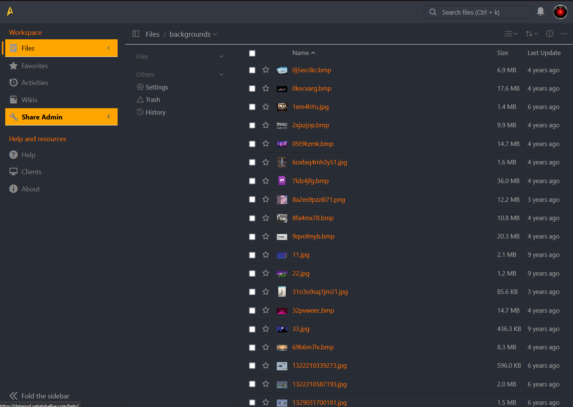Tick the checkbox next to 11.jpg
This screenshot has width=573, height=407.
(252, 255)
